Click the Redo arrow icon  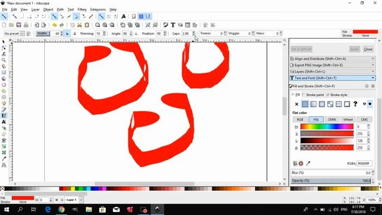tap(61, 25)
